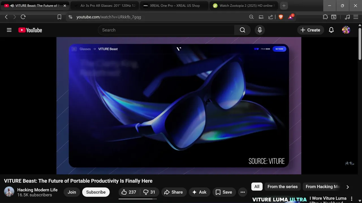
Task: Open the media control music note icon
Action: tap(347, 17)
